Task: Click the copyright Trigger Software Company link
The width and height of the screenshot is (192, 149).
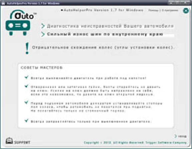Action: pyautogui.click(x=135, y=143)
